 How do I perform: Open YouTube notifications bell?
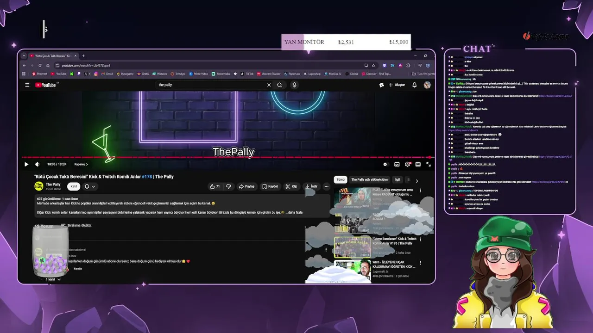[x=415, y=85]
